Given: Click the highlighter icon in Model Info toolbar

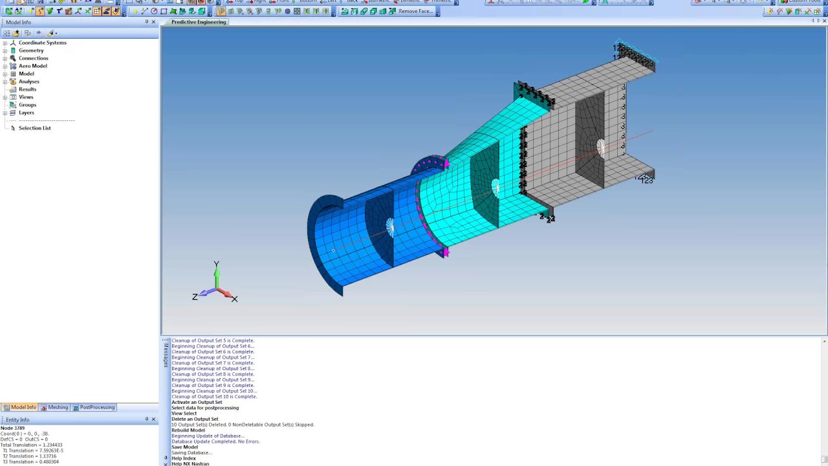Looking at the screenshot, I should [50, 33].
